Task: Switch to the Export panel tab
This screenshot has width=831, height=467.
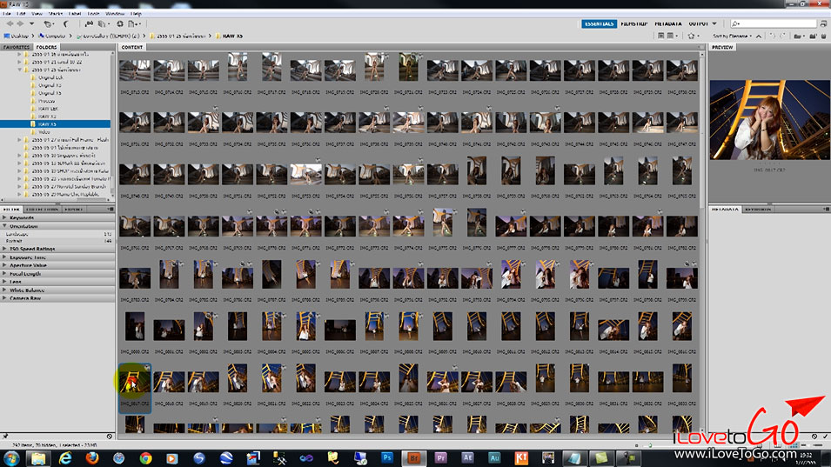Action: pos(74,209)
